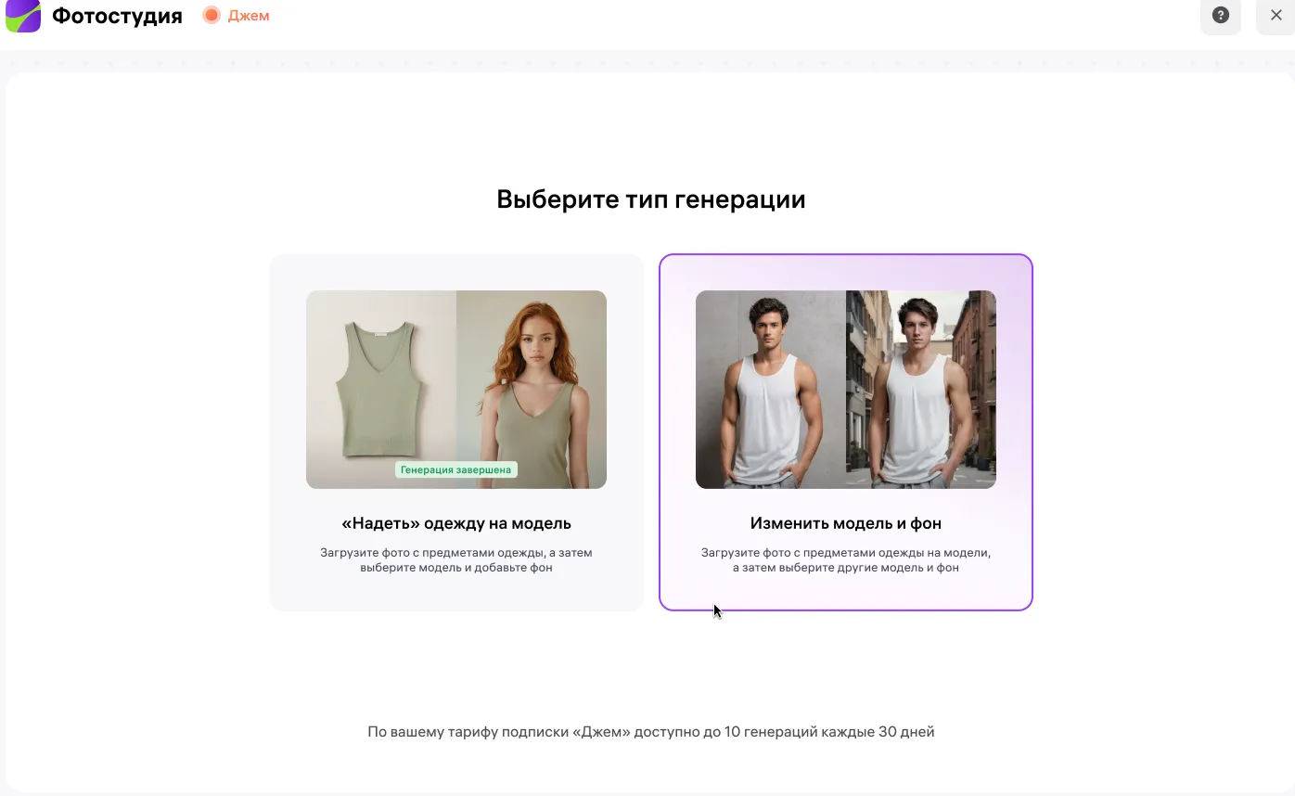Click the orange Джем subscription circle icon

click(212, 16)
